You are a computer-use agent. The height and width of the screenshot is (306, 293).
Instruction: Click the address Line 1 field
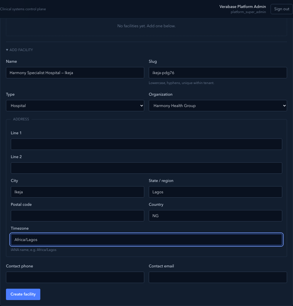(146, 144)
